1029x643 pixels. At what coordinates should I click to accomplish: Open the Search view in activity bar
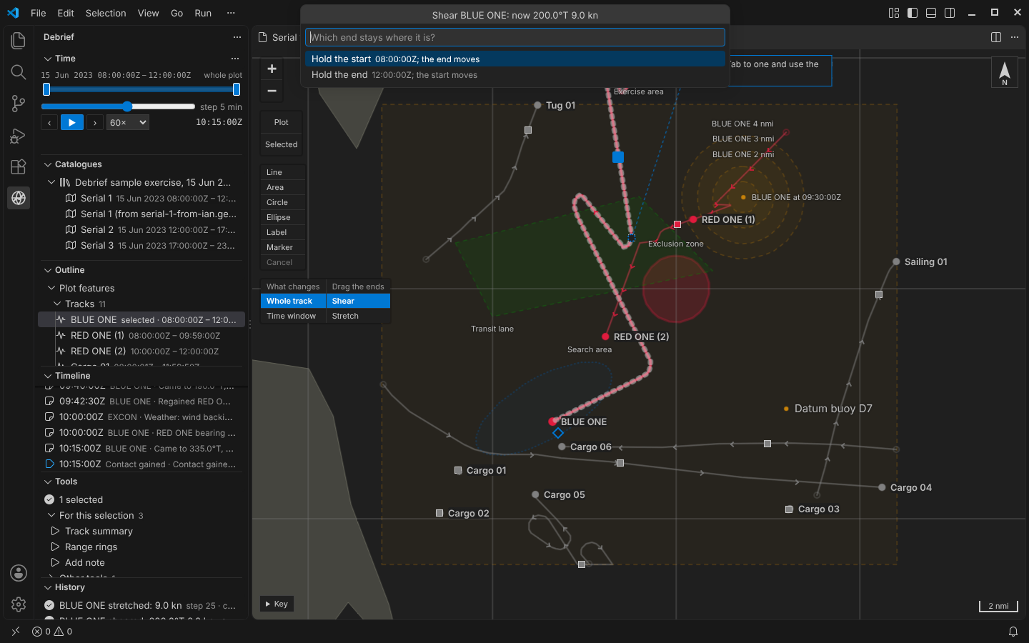click(19, 72)
